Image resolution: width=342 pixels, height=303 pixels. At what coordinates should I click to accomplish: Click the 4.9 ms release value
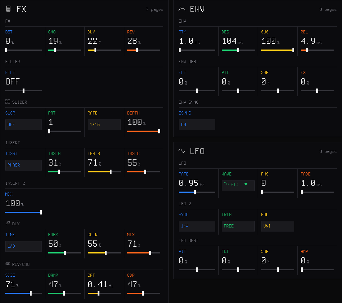[311, 41]
